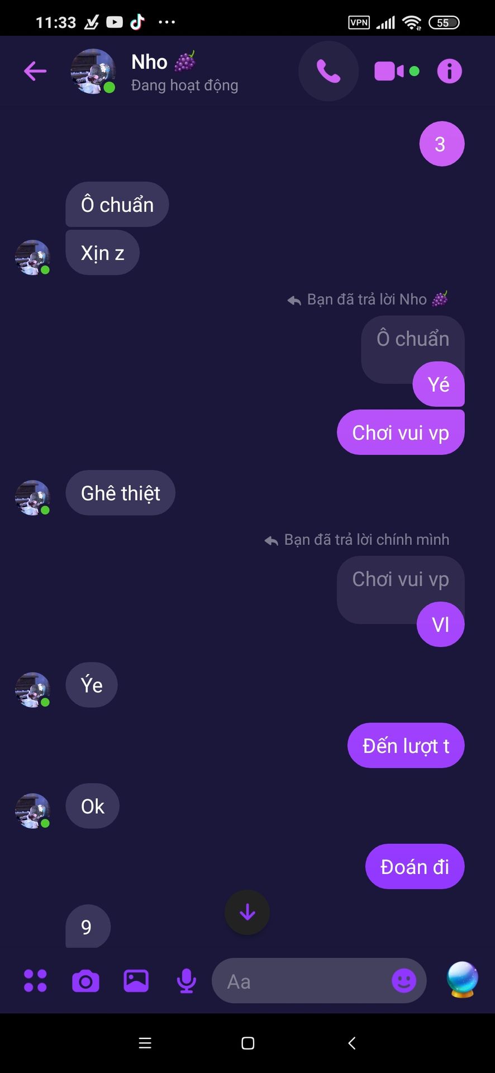
Task: Tap Android recent apps menu button
Action: pyautogui.click(x=145, y=1043)
